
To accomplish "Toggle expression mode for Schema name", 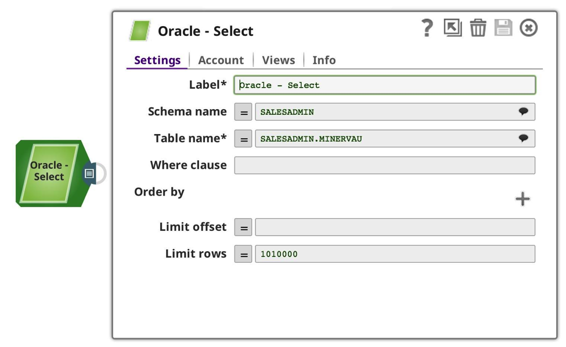I will 243,112.
